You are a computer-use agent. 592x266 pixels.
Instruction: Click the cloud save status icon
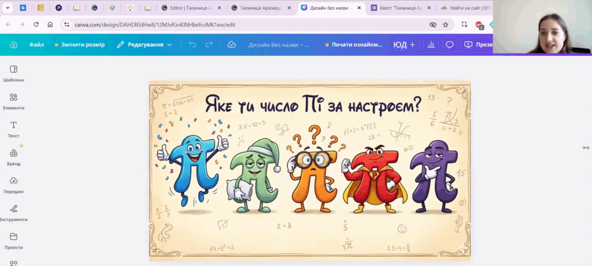pos(231,44)
